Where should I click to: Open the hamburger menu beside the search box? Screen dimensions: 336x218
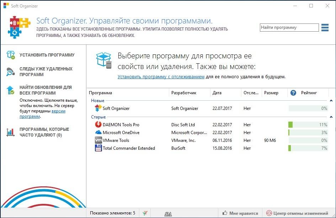click(325, 27)
